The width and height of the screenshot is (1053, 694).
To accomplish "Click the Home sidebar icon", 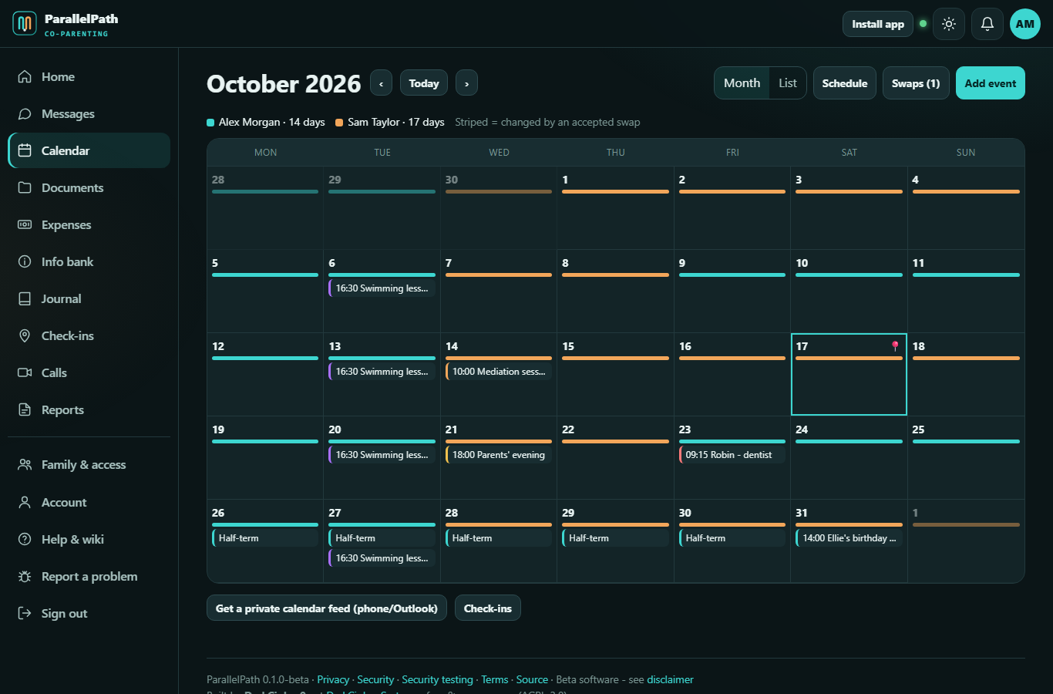I will (25, 76).
